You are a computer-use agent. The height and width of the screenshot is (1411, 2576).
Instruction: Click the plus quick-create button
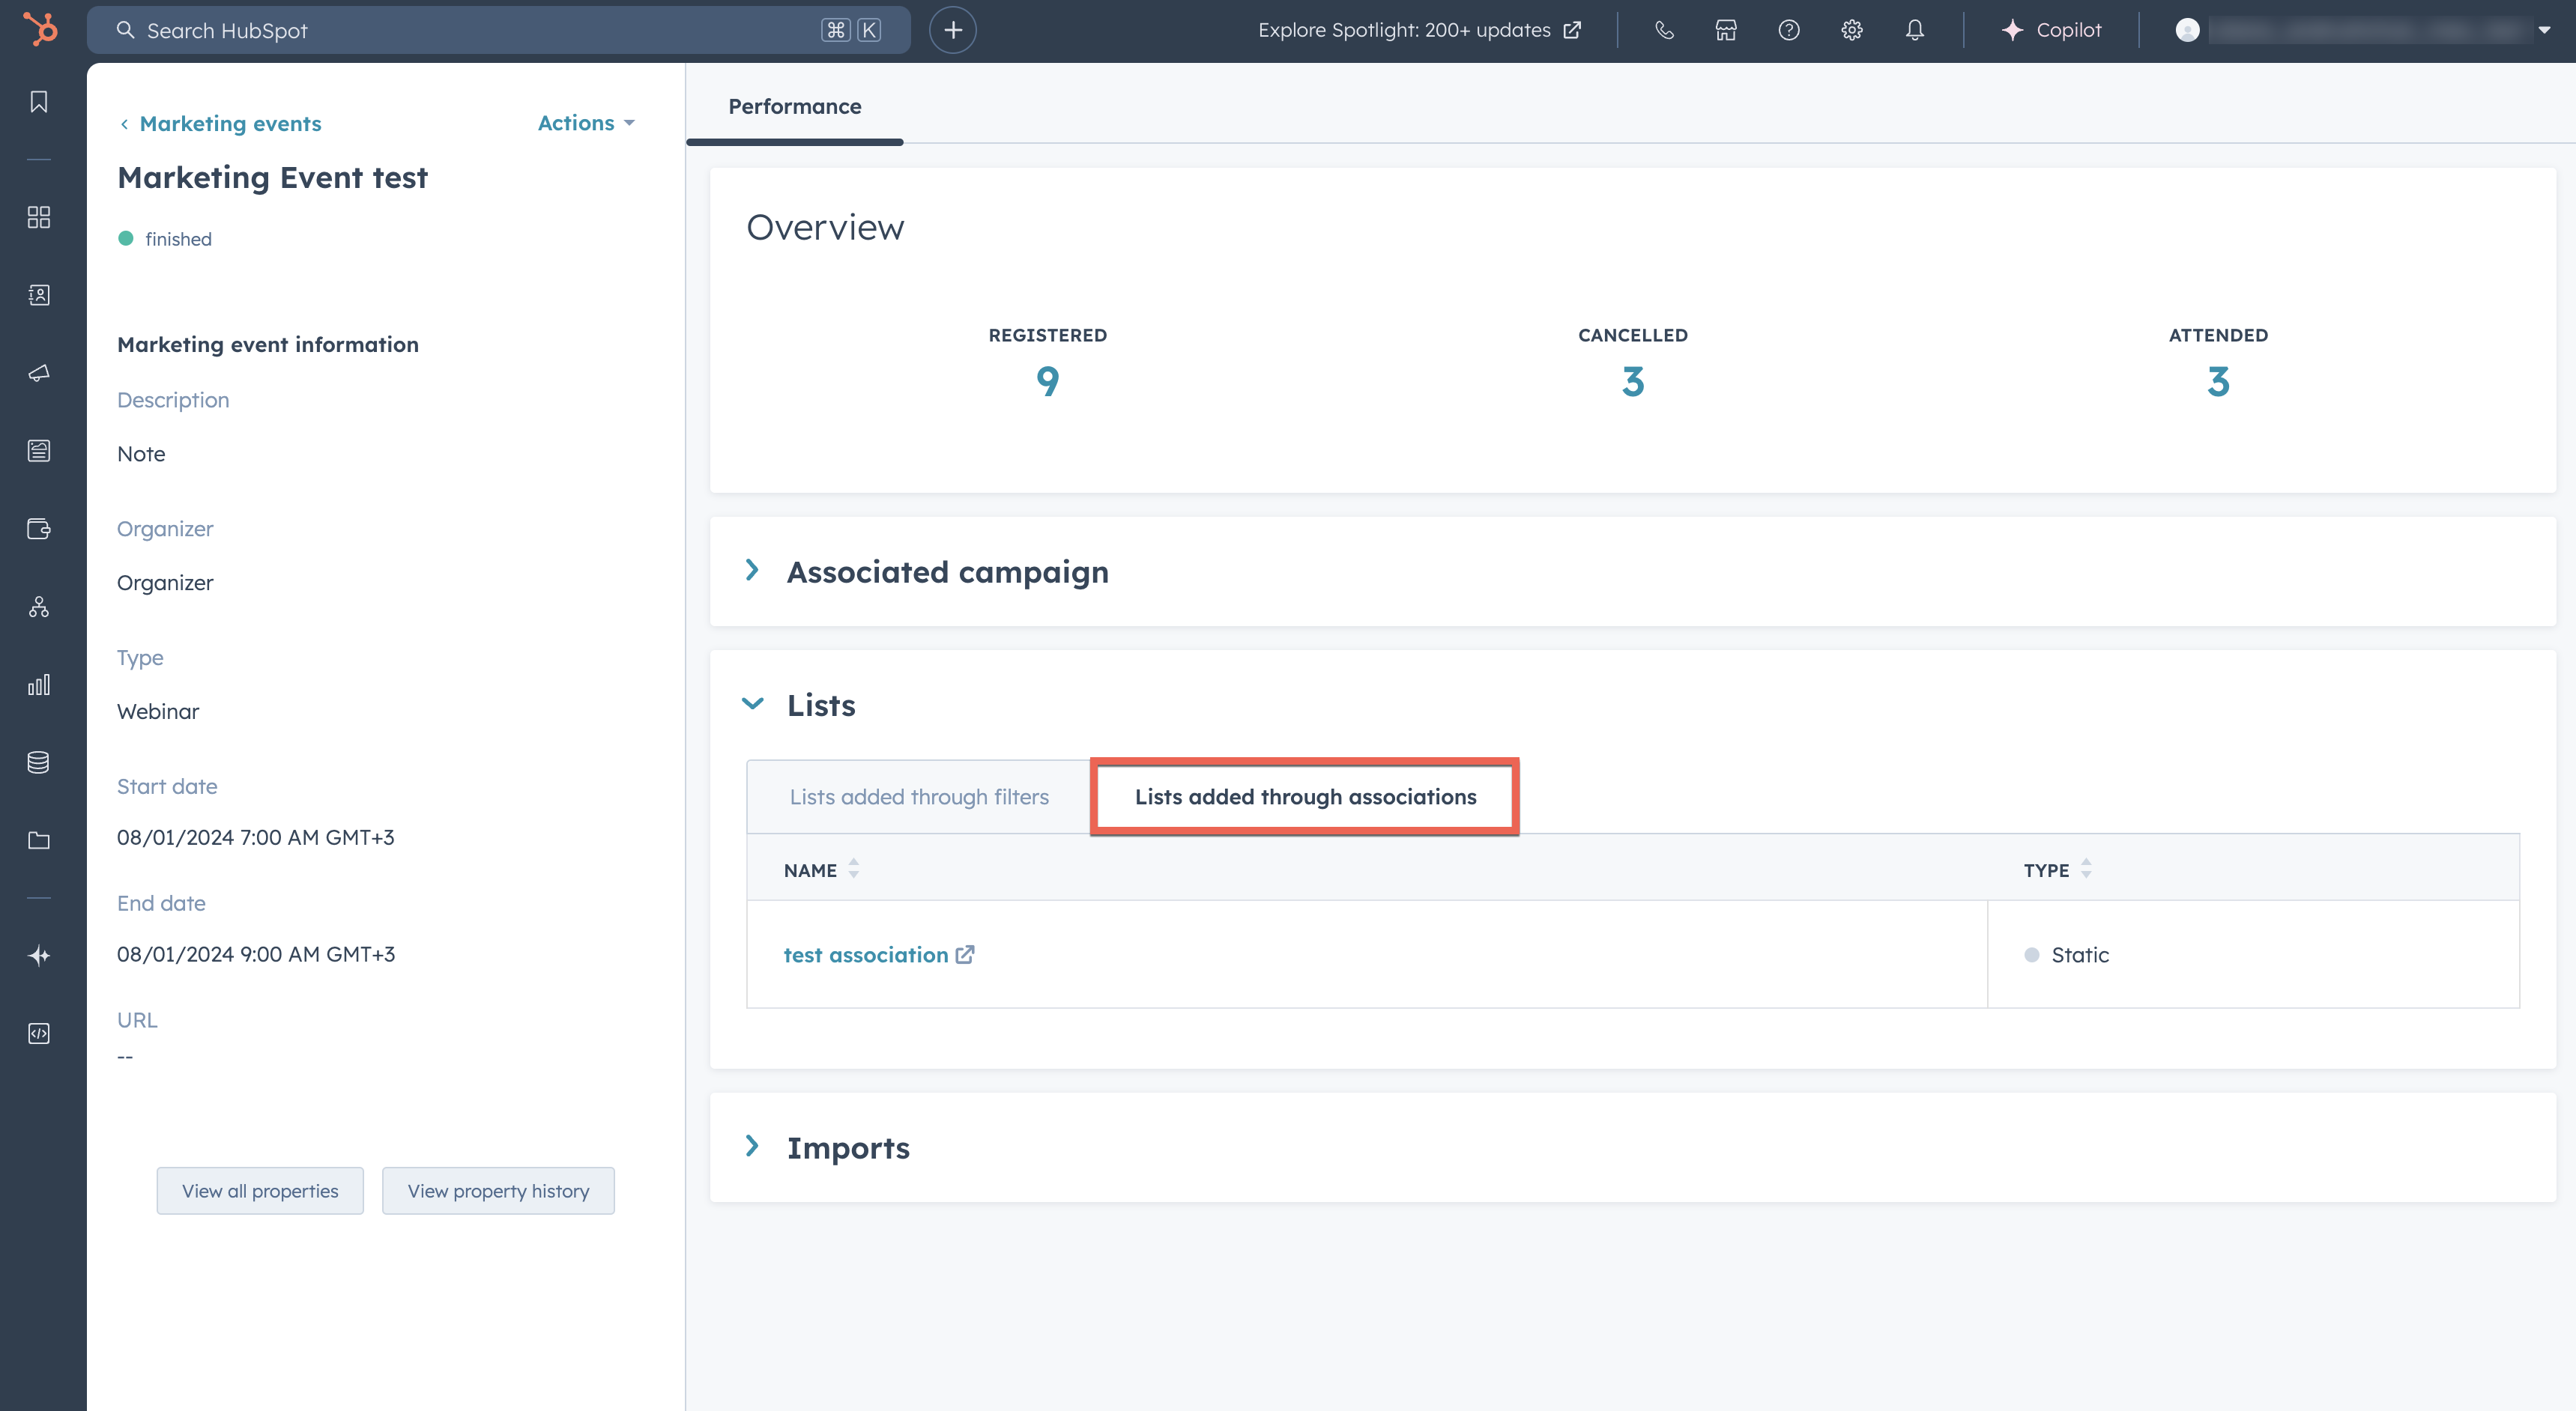(952, 30)
